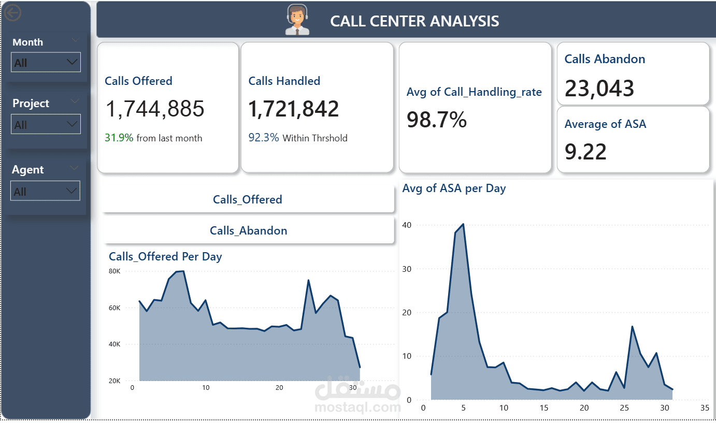Image resolution: width=716 pixels, height=423 pixels.
Task: Click the CALL CENTER ANALYSIS header title
Action: 414,21
